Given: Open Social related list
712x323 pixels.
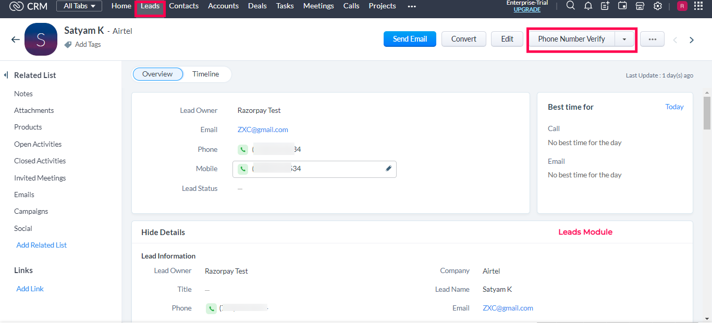Looking at the screenshot, I should pyautogui.click(x=23, y=228).
